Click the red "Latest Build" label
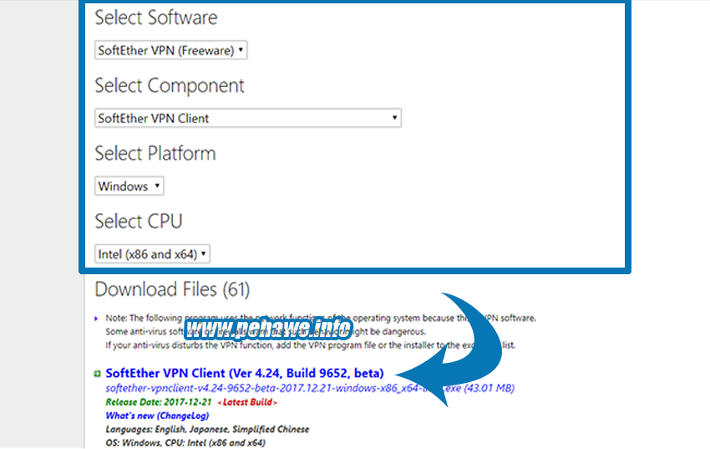Screen dimensions: 710x449 point(247,402)
